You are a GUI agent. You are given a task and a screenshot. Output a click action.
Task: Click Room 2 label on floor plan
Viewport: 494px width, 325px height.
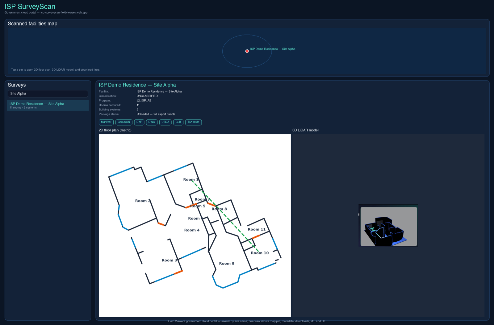[143, 201]
